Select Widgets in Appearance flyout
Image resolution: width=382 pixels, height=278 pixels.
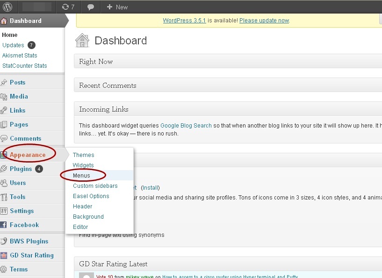(83, 165)
